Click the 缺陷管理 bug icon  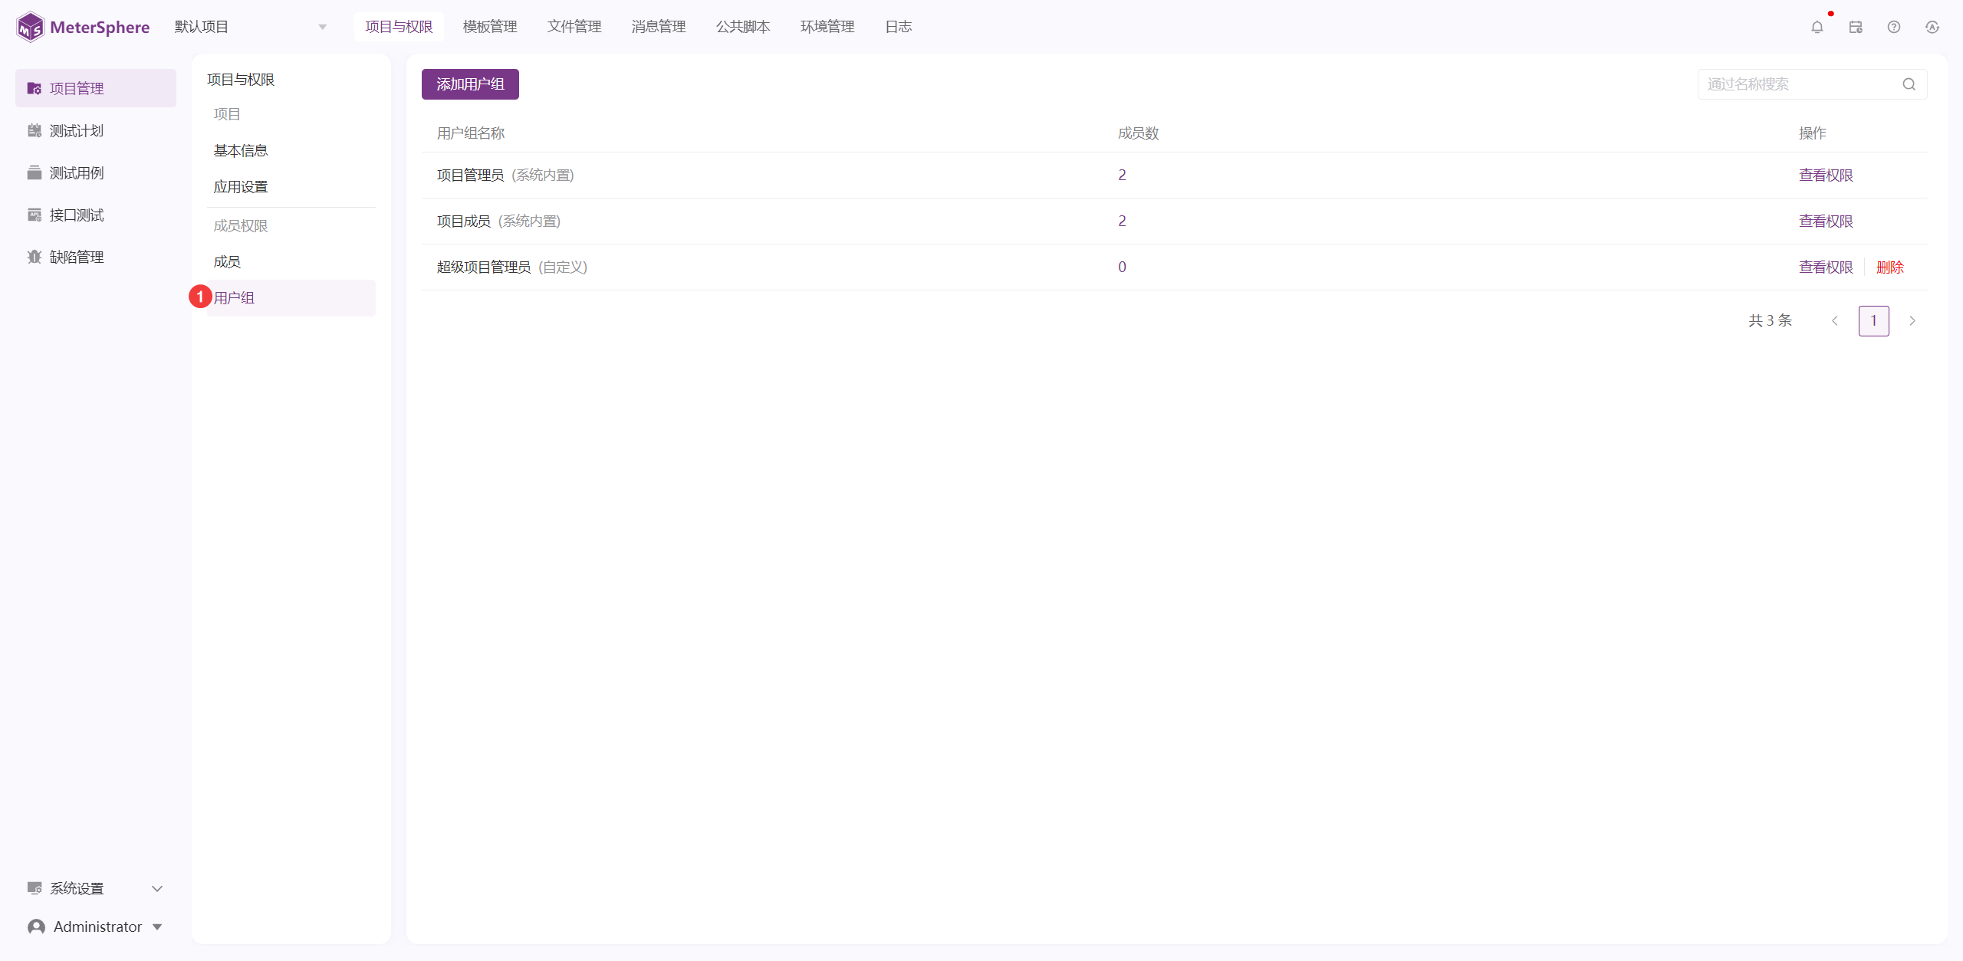click(x=35, y=257)
